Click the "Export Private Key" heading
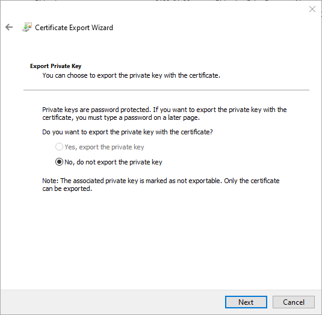This screenshot has height=315, width=322. 55,66
